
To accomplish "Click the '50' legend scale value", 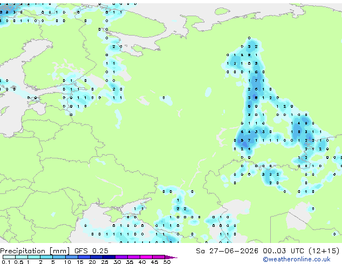I will tap(167, 262).
